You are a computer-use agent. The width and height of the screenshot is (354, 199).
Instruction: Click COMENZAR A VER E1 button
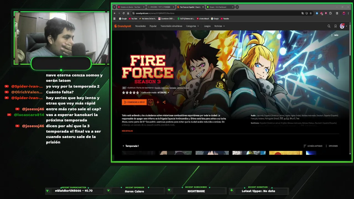[x=134, y=102]
